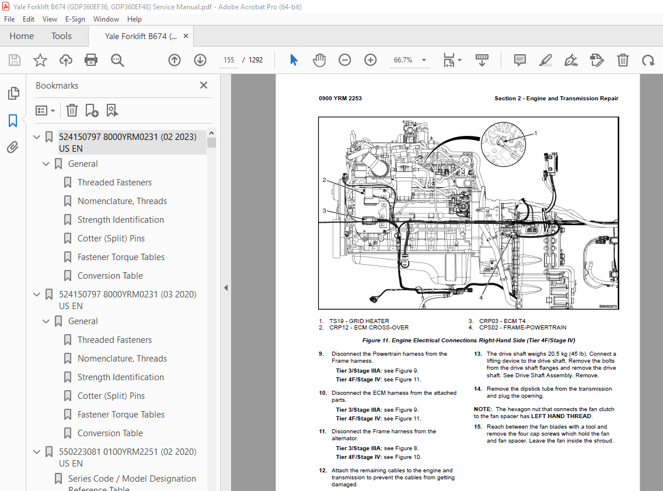Viewport: 663px width, 491px height.
Task: Activate the Hand pan tool
Action: tap(319, 60)
